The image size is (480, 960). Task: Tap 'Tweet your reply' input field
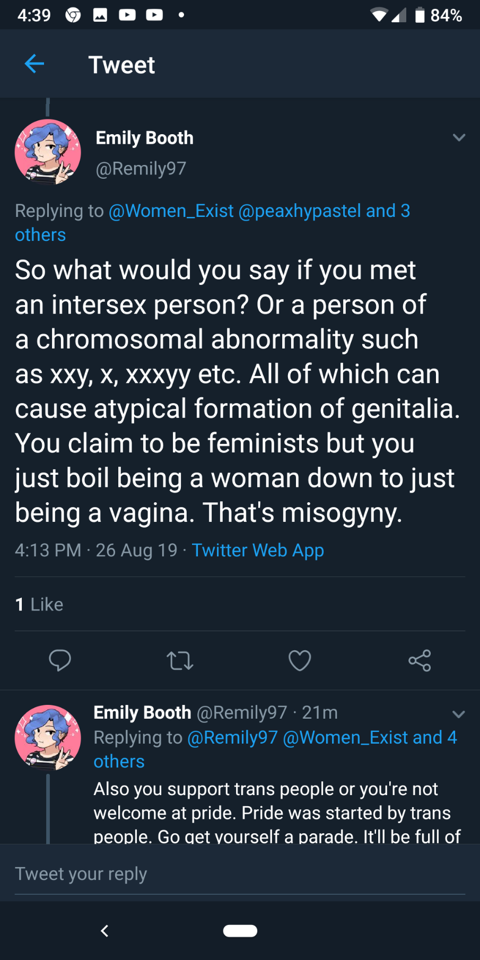(240, 874)
